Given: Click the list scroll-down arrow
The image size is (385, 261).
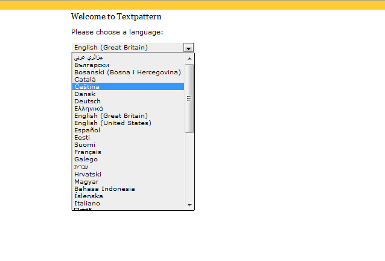Looking at the screenshot, I should click(189, 205).
